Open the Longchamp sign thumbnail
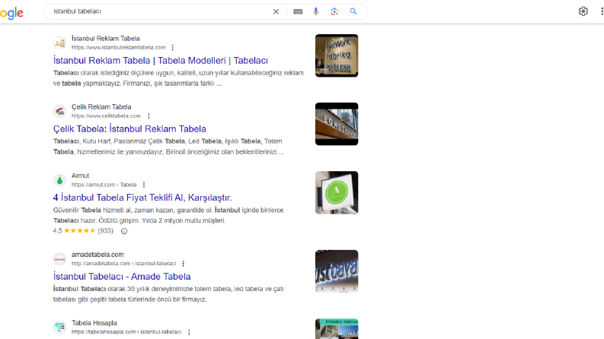Viewport: 604px width, 339px height. [337, 124]
